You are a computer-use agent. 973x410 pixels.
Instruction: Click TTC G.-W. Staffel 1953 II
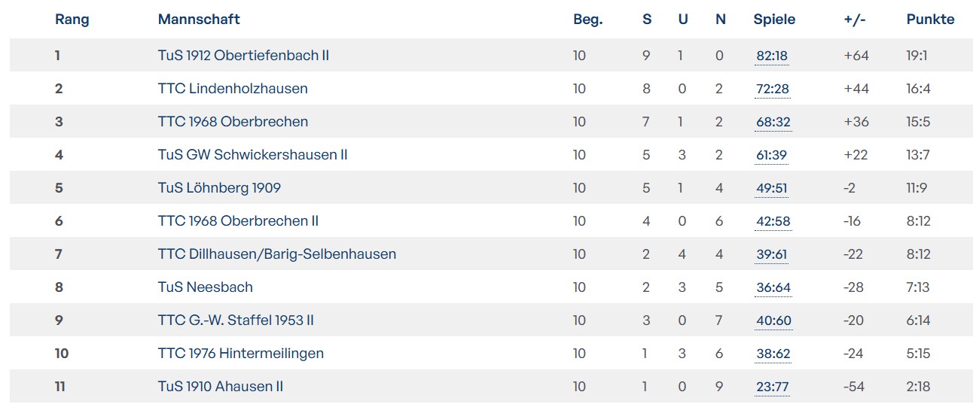236,320
